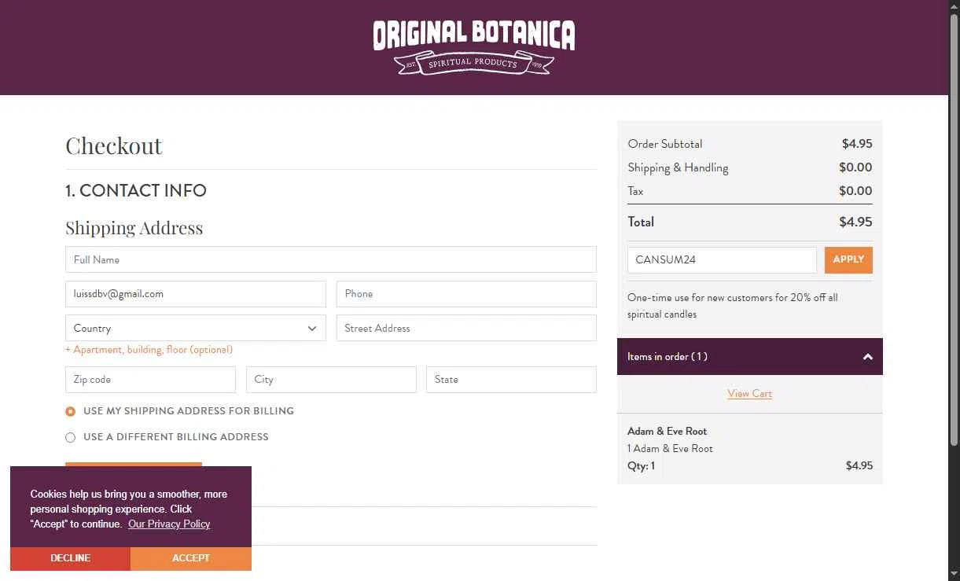
Task: Focus the City field
Action: (331, 380)
